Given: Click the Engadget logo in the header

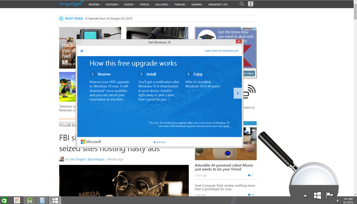Looking at the screenshot, I should (x=71, y=4).
